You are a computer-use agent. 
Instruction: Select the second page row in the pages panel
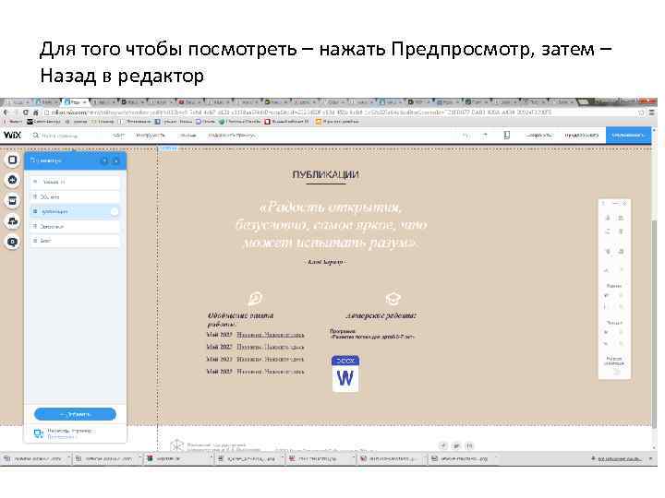(x=75, y=197)
